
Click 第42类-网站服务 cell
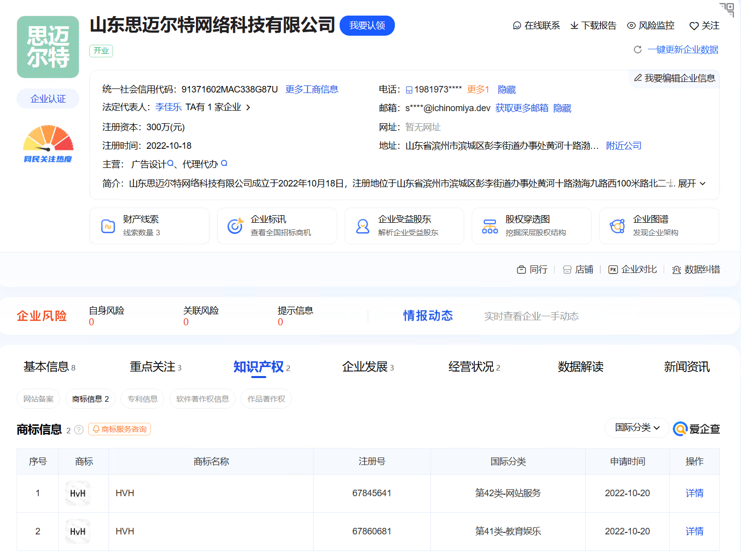[508, 493]
